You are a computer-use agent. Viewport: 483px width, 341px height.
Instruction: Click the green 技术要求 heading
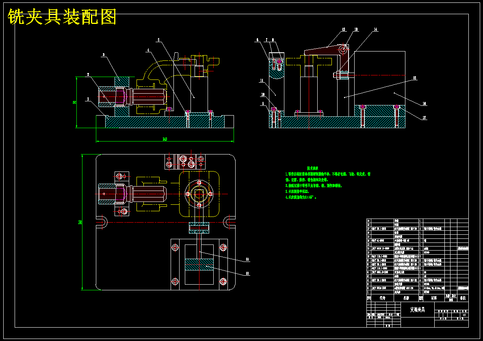tap(313, 168)
